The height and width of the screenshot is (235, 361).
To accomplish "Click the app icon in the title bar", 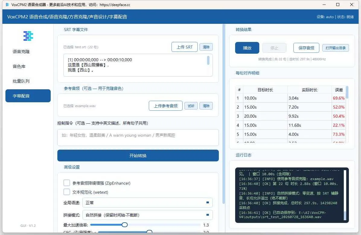I will pos(7,5).
